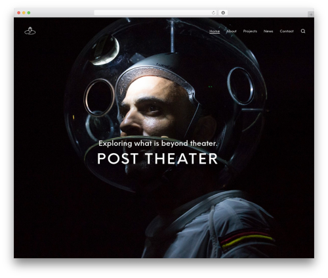
Task: Open the About page
Action: tap(232, 32)
